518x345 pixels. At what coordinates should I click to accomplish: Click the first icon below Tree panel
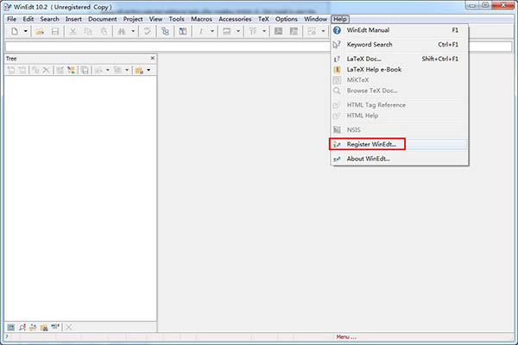click(11, 327)
